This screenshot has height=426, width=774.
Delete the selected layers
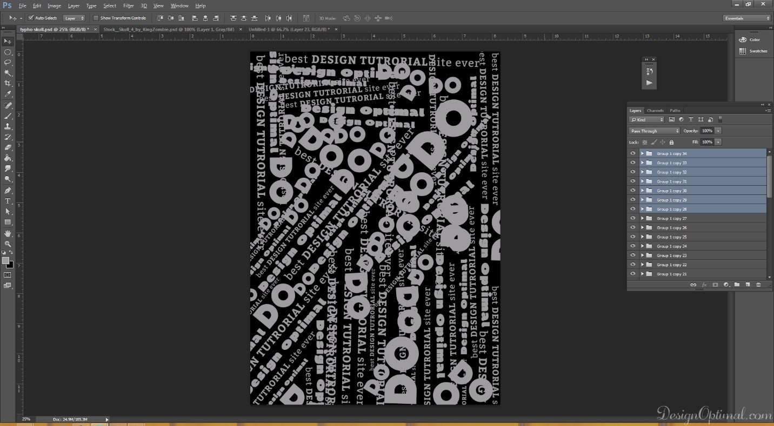(x=758, y=285)
